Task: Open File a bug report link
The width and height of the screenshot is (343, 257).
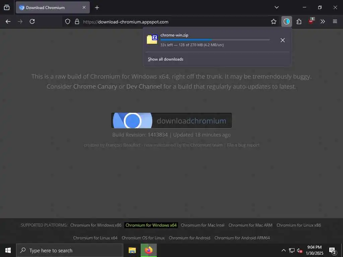Action: 243,145
